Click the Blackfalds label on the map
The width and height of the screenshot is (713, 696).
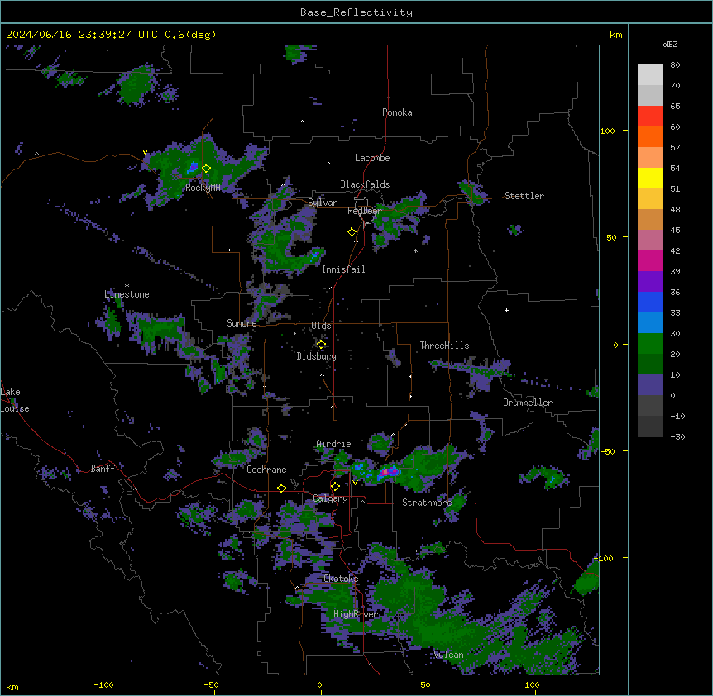[365, 184]
